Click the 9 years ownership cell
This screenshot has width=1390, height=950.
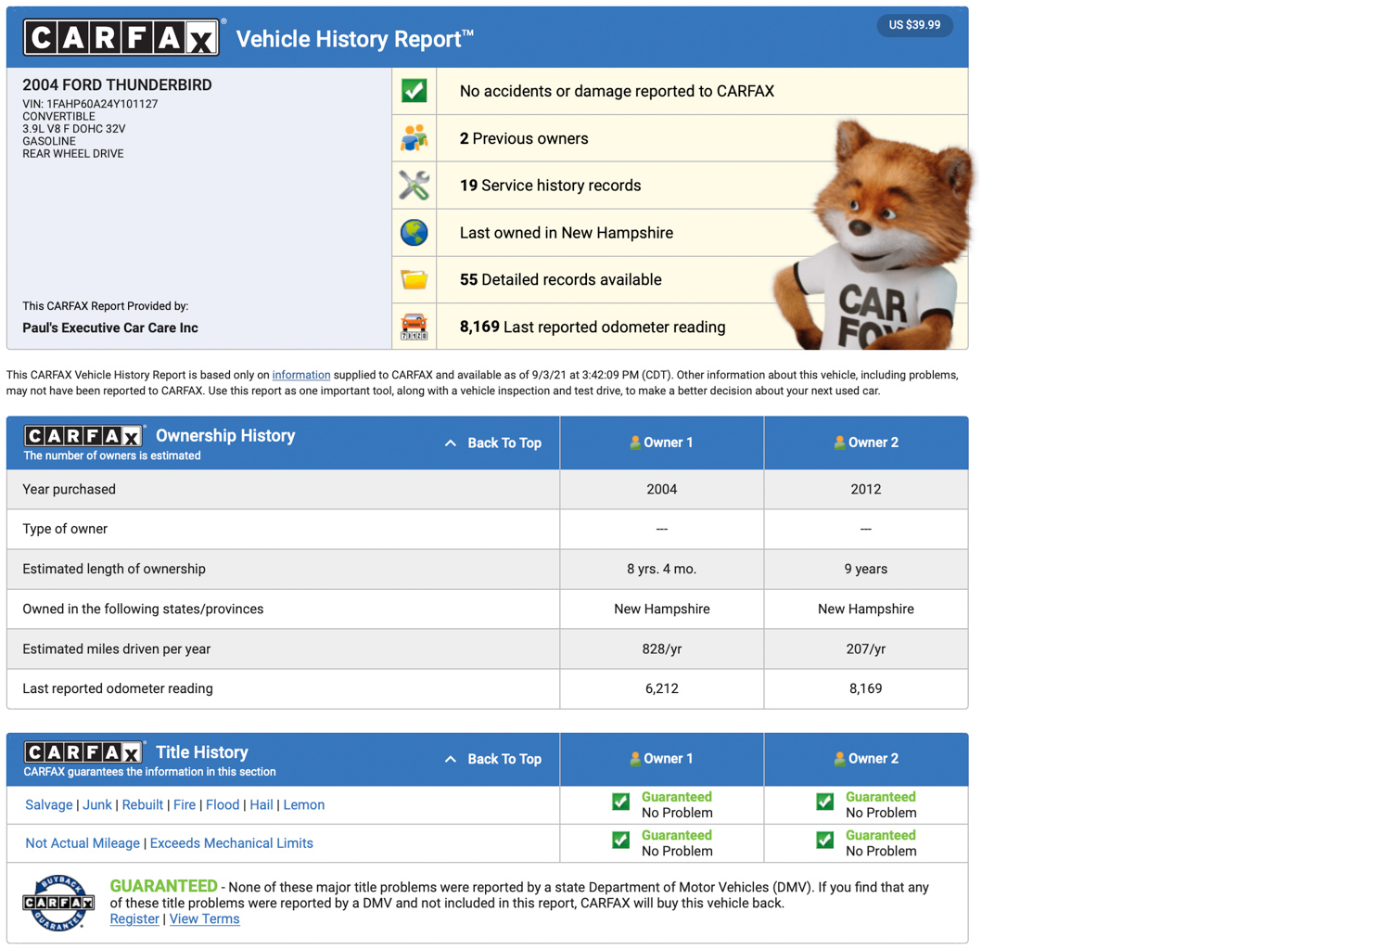[x=866, y=569]
